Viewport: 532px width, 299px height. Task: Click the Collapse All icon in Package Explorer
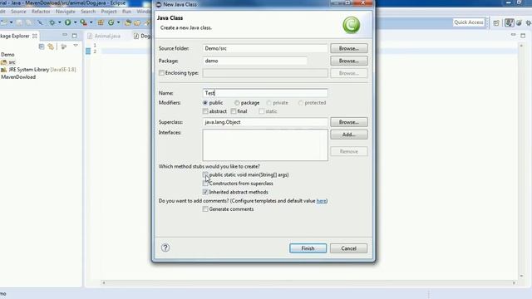click(42, 47)
